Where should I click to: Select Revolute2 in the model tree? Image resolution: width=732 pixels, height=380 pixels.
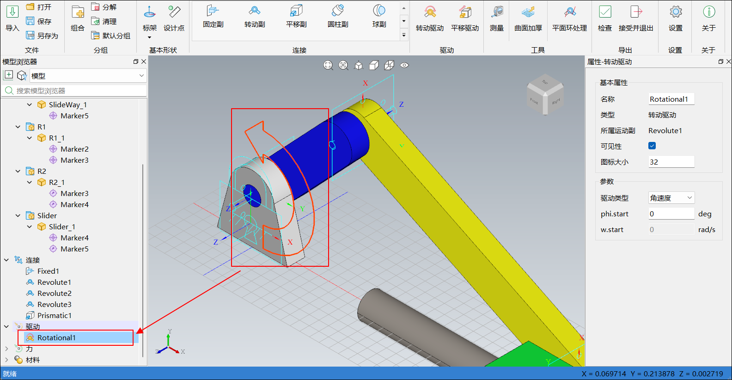(54, 293)
